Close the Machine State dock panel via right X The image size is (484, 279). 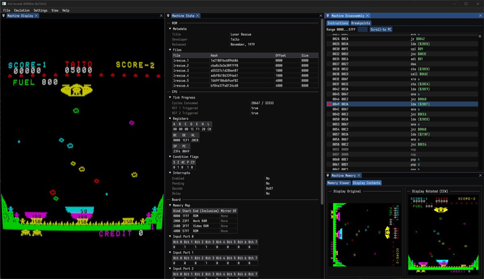(x=321, y=16)
